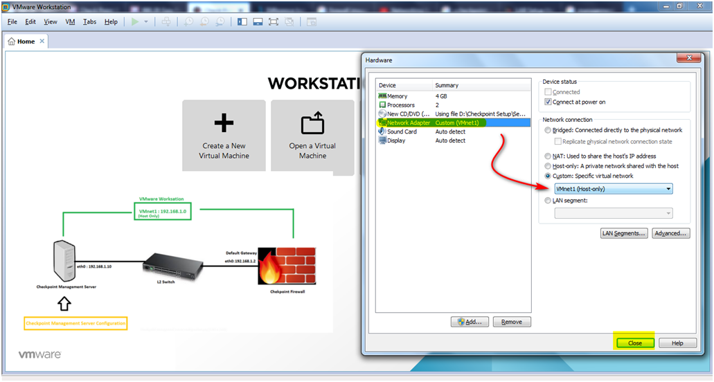Click the Create a New Virtual Machine tile
This screenshot has height=382, width=714.
point(224,136)
